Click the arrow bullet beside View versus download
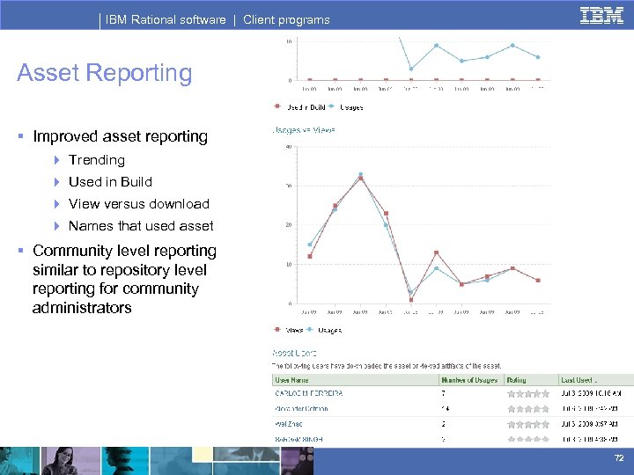The height and width of the screenshot is (475, 634). [57, 204]
